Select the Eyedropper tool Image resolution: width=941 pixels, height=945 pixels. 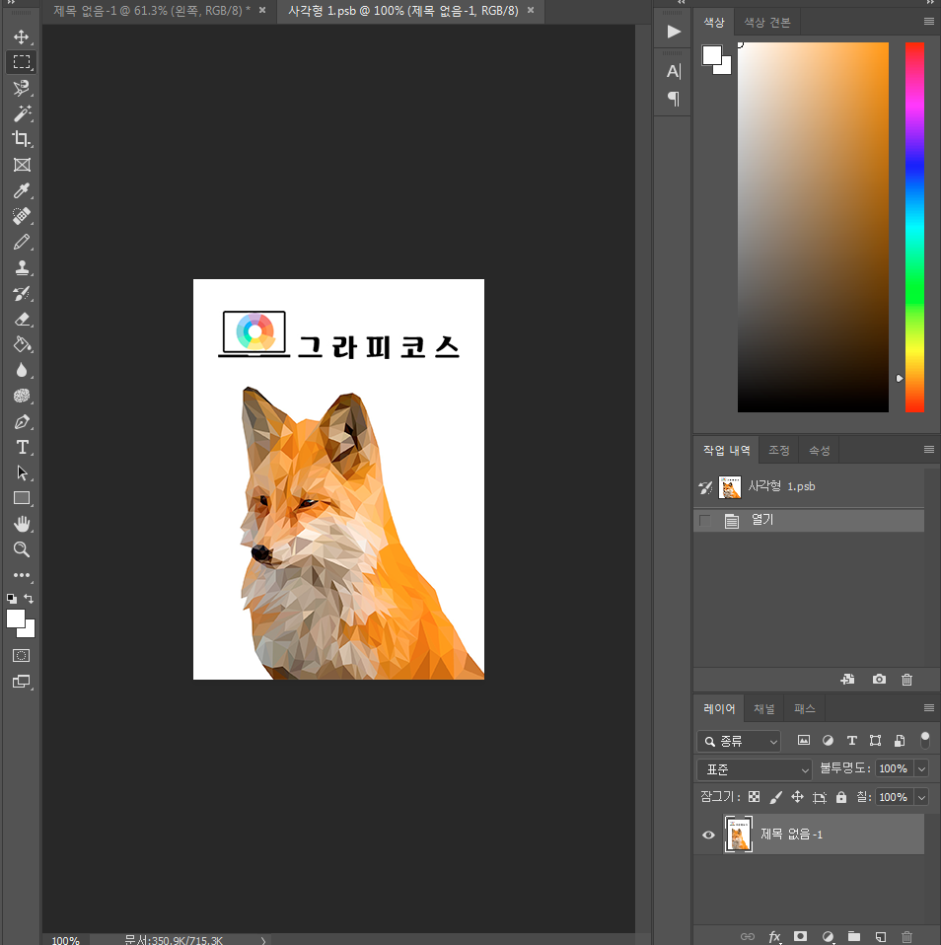tap(22, 190)
